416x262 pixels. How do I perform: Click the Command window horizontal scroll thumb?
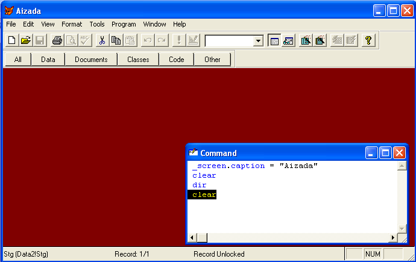tap(202, 238)
